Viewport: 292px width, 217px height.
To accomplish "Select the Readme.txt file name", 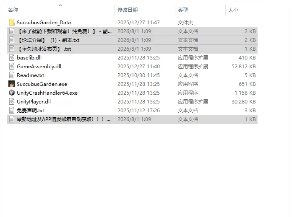I will (30, 75).
